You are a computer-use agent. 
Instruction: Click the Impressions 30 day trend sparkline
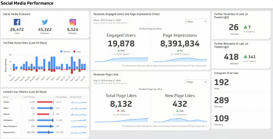click(78, 133)
